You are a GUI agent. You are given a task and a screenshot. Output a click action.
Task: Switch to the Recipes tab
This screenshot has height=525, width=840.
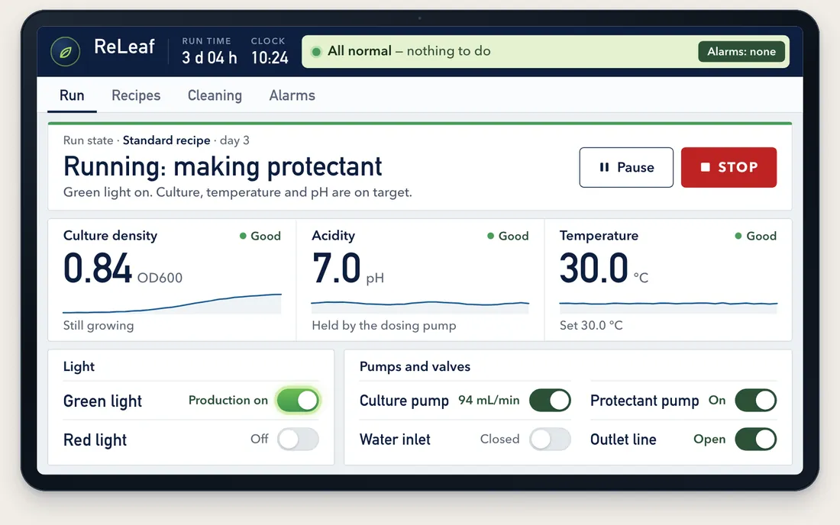point(136,95)
